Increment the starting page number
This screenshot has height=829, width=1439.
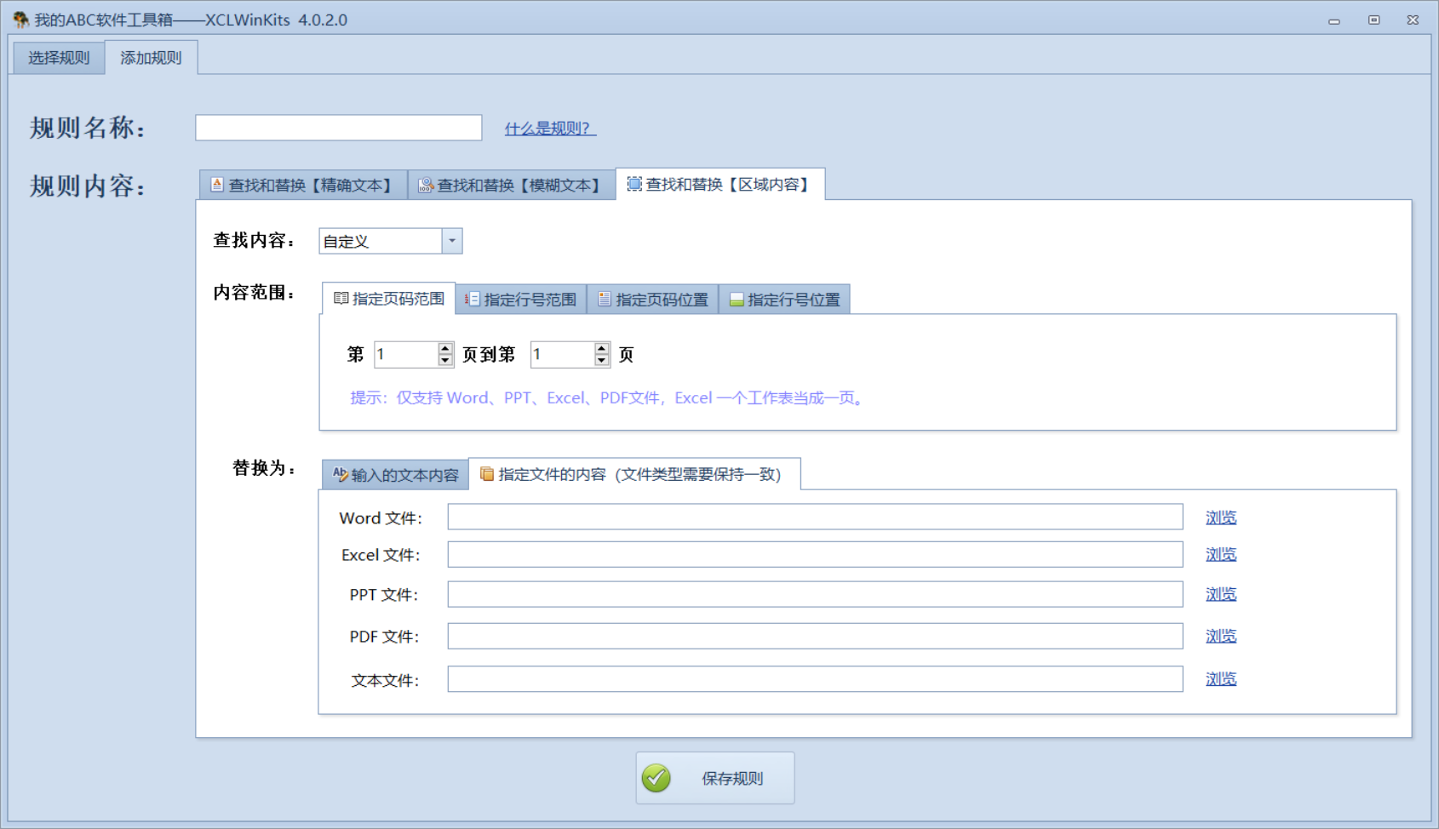pyautogui.click(x=444, y=348)
